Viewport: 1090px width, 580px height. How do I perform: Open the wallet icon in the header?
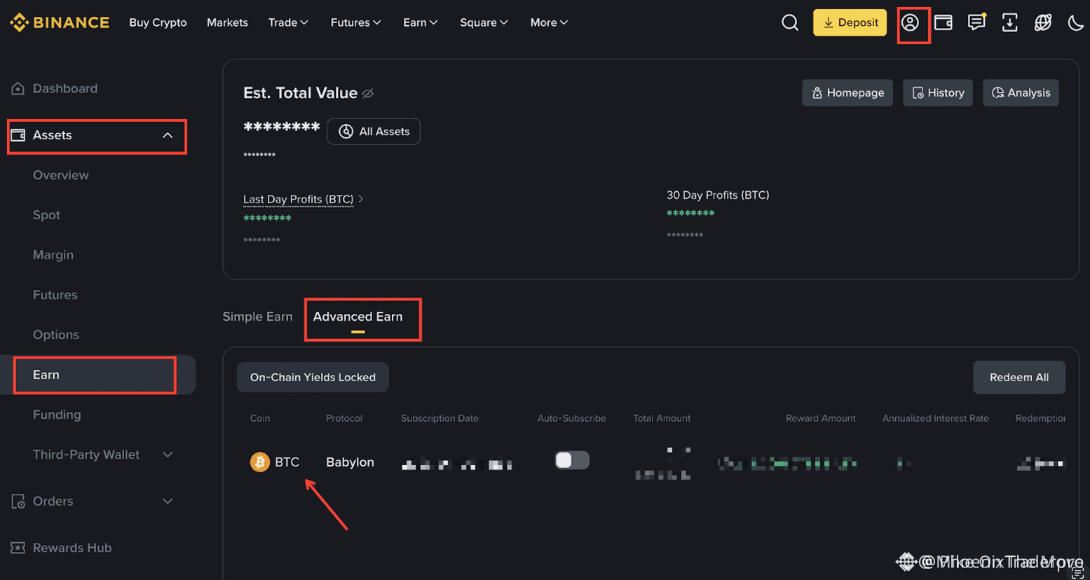(x=943, y=22)
